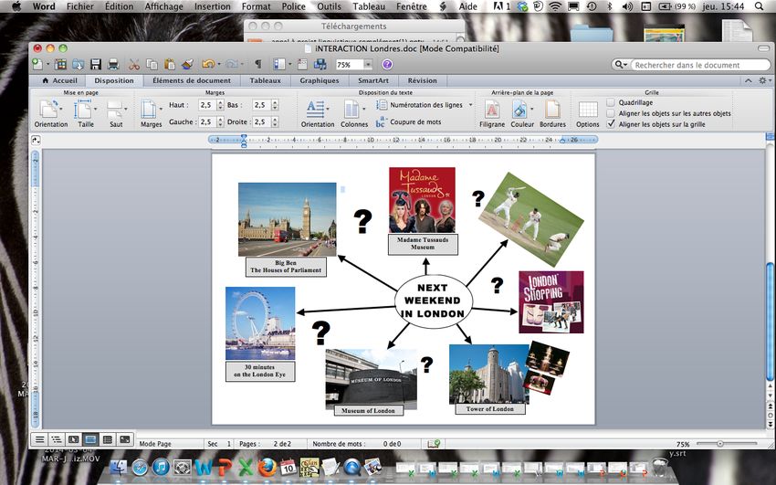Click the Copy icon in toolbar
This screenshot has width=776, height=485.
(x=152, y=64)
